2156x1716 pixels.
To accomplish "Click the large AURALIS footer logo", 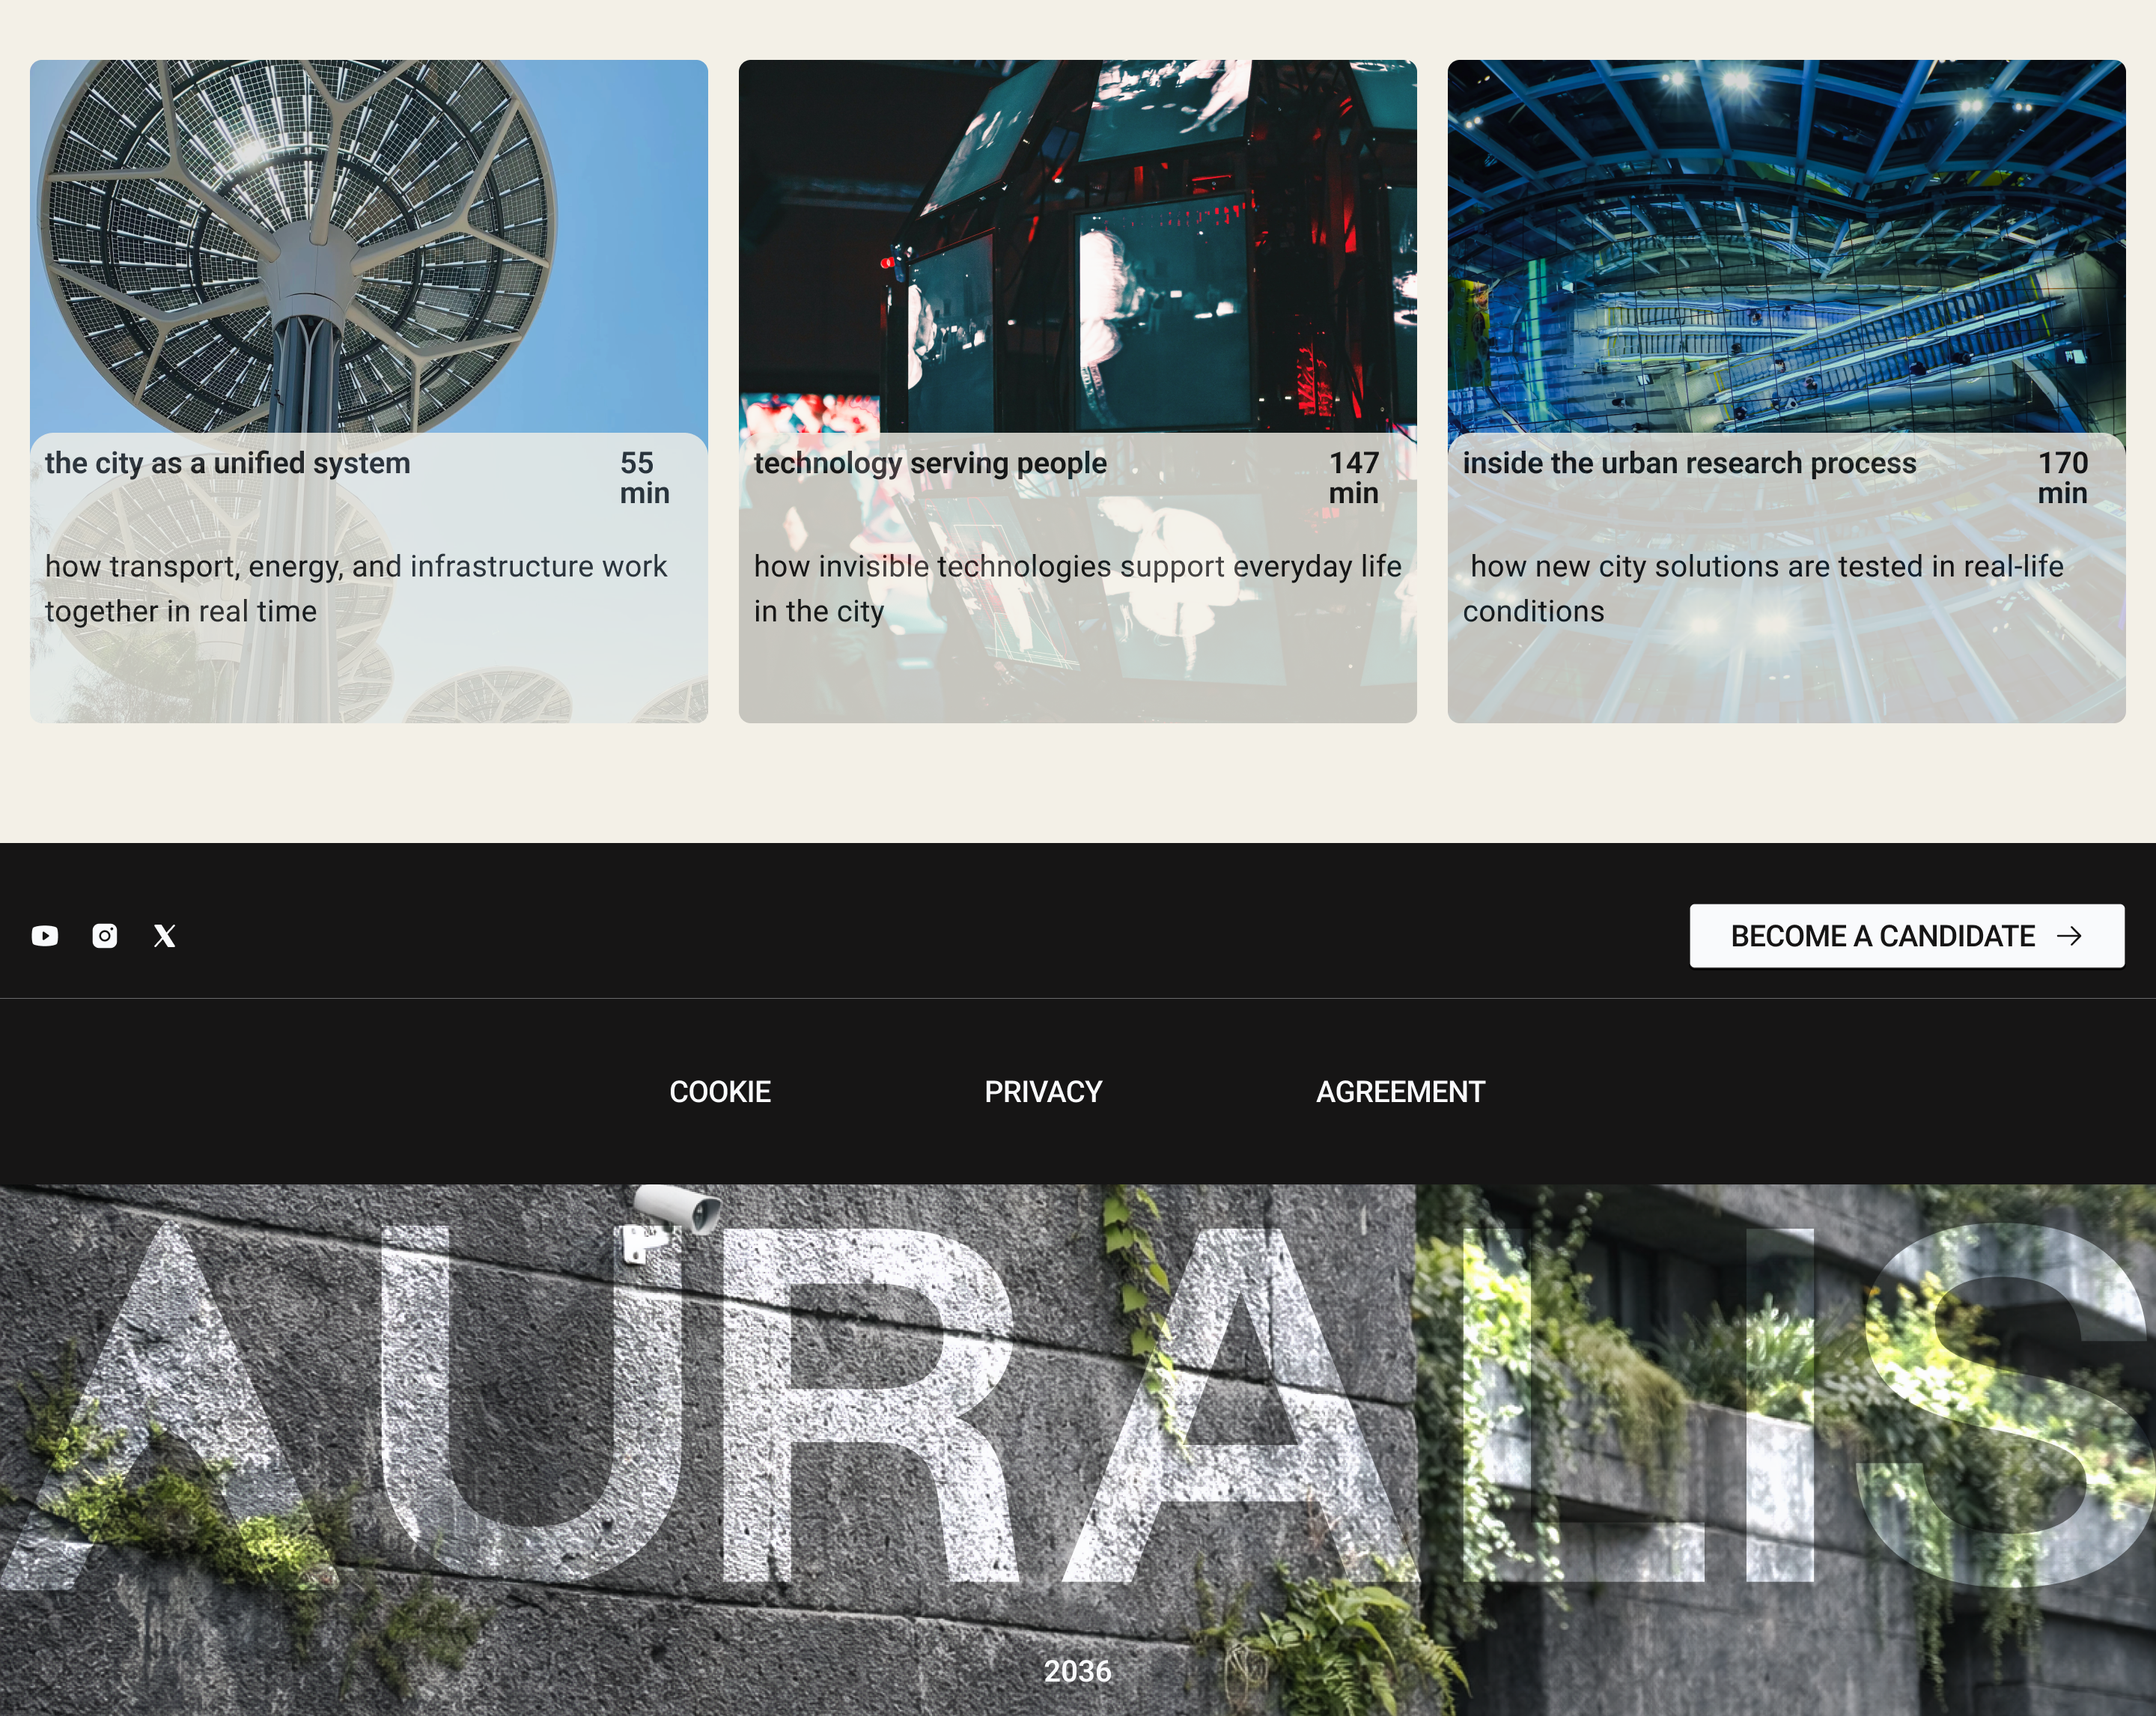I will (1078, 1405).
